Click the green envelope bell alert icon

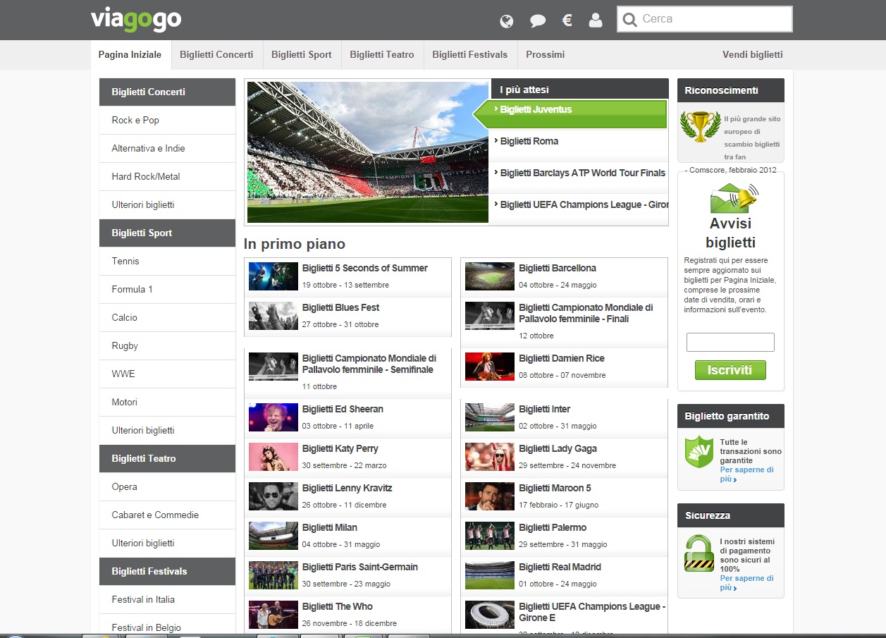coord(734,198)
